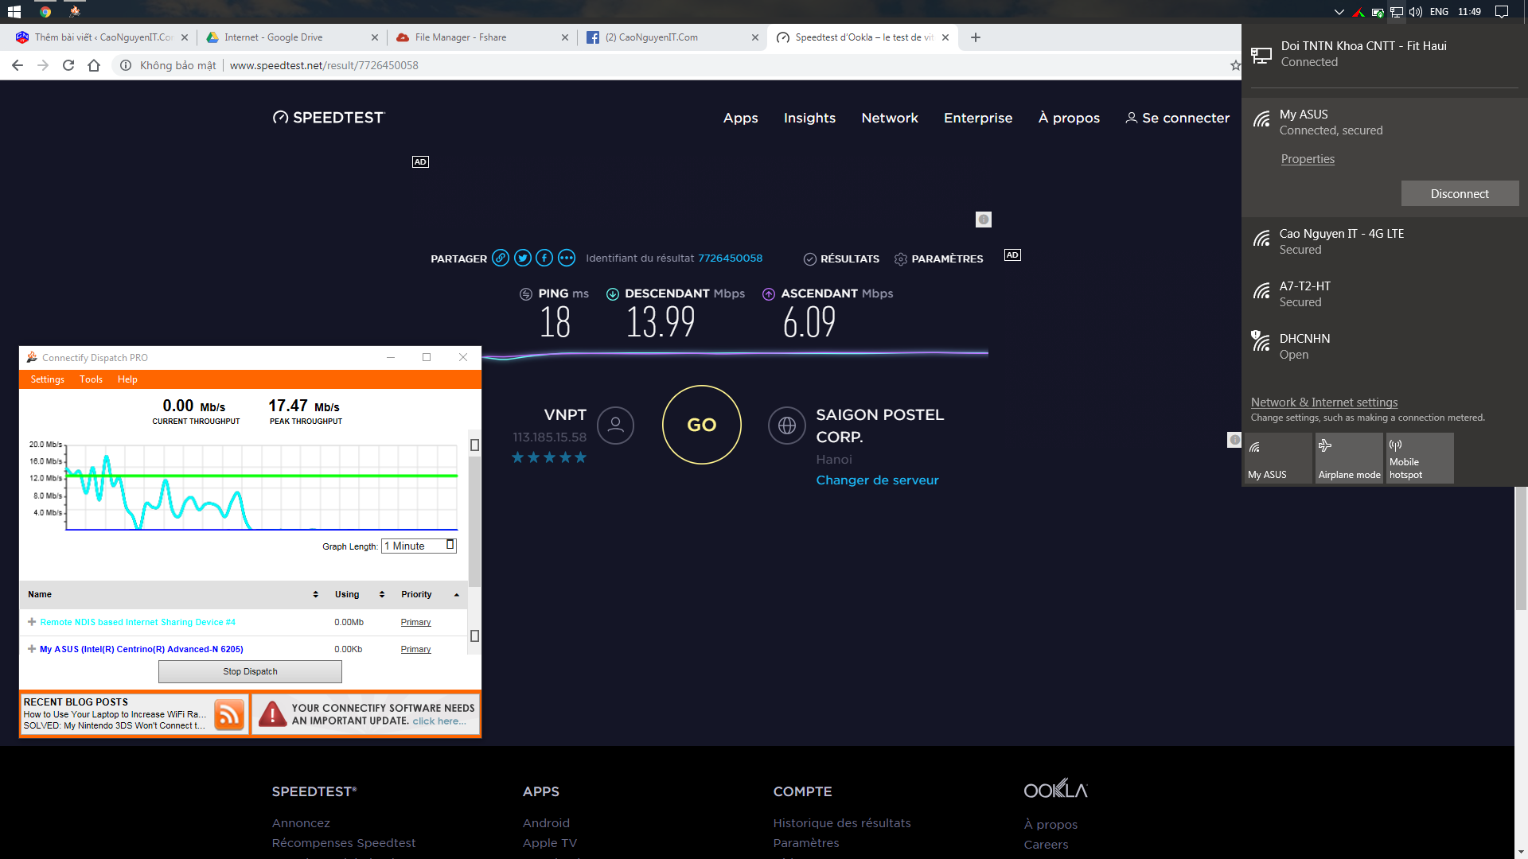Open Network in Speedtest navigation
Viewport: 1528px width, 859px height.
[890, 118]
